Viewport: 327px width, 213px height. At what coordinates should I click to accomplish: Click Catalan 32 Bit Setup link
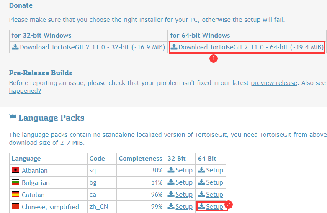pyautogui.click(x=184, y=195)
